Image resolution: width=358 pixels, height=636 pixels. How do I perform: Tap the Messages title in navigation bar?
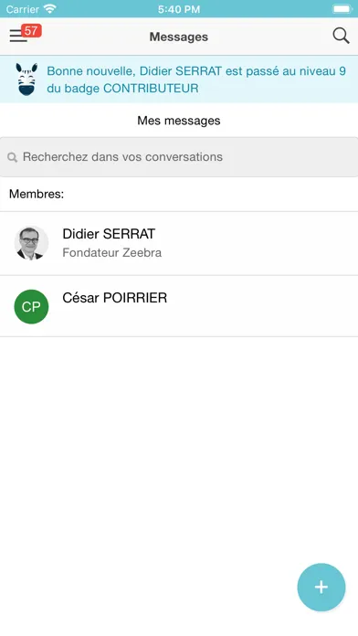point(179,37)
